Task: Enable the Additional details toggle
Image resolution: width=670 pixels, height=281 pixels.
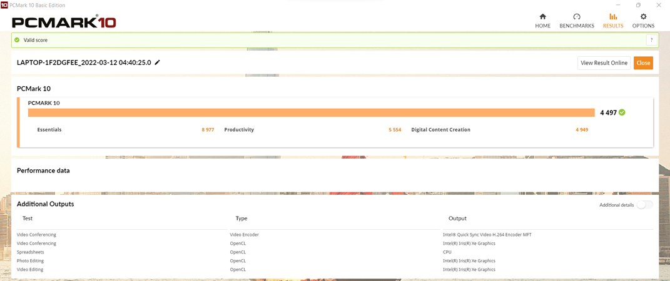Action: pyautogui.click(x=644, y=205)
